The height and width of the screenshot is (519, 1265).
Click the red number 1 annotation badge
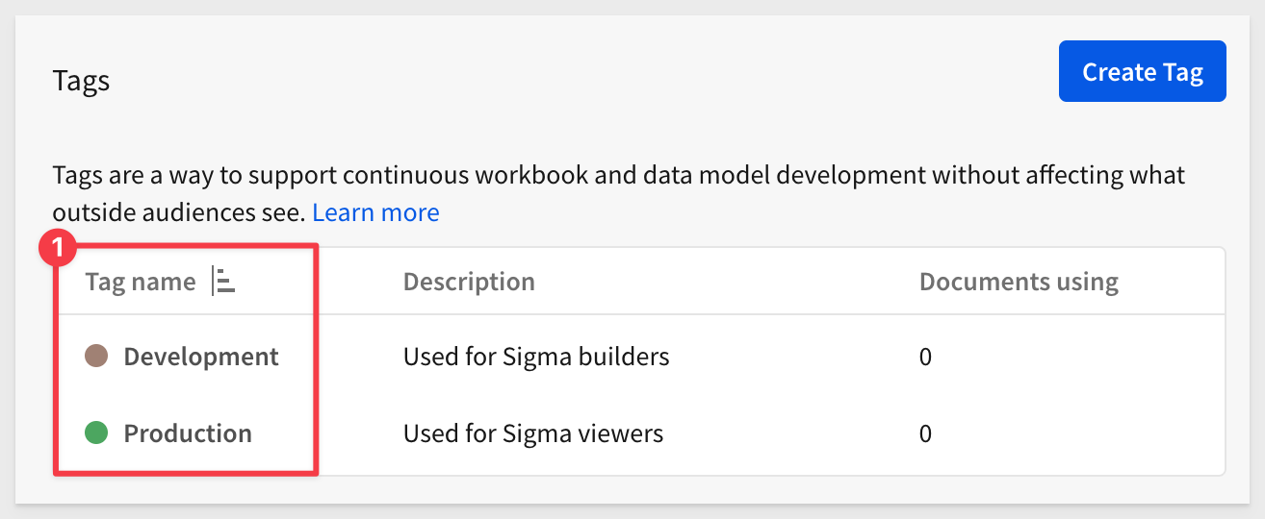pos(56,248)
